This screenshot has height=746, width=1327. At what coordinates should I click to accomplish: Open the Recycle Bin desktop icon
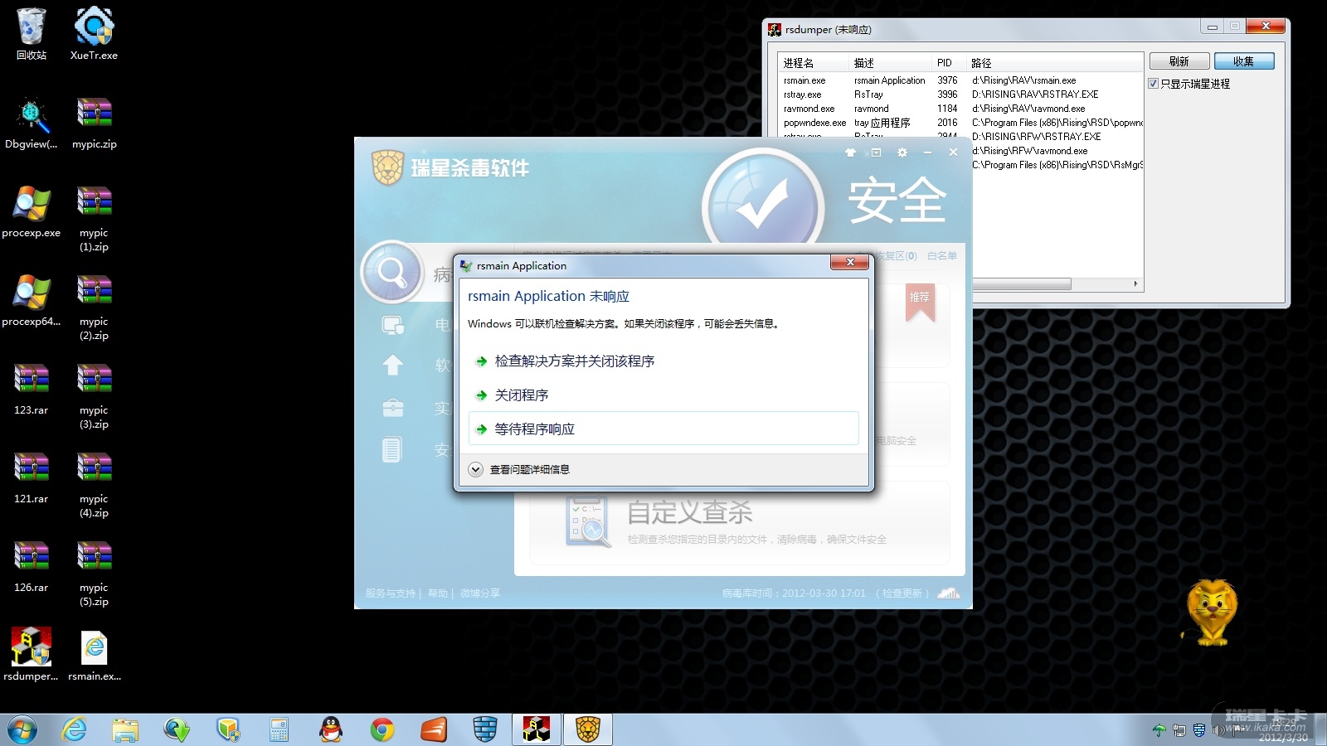[32, 35]
